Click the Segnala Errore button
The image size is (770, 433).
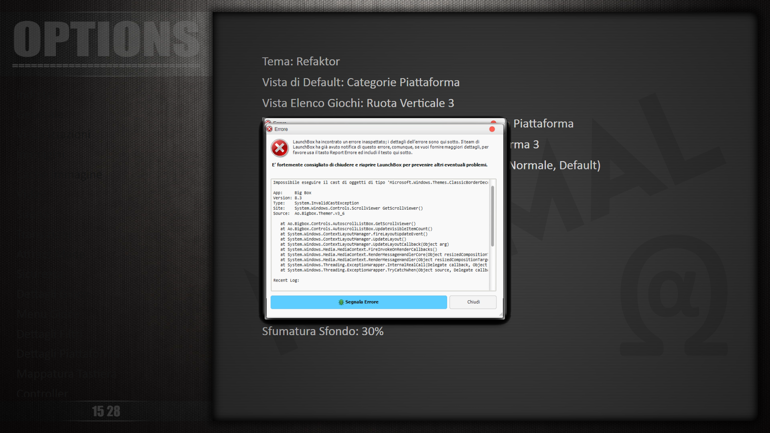tap(359, 302)
